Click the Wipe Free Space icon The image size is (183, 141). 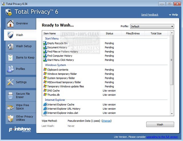tap(11, 107)
